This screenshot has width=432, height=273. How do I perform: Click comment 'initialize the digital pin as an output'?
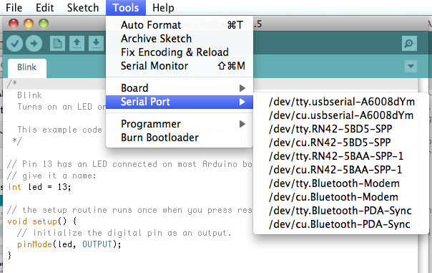click(x=132, y=233)
